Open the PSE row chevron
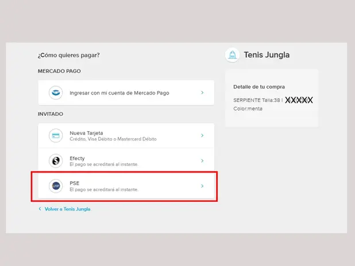Screen dimensions: 355x266 [202, 186]
